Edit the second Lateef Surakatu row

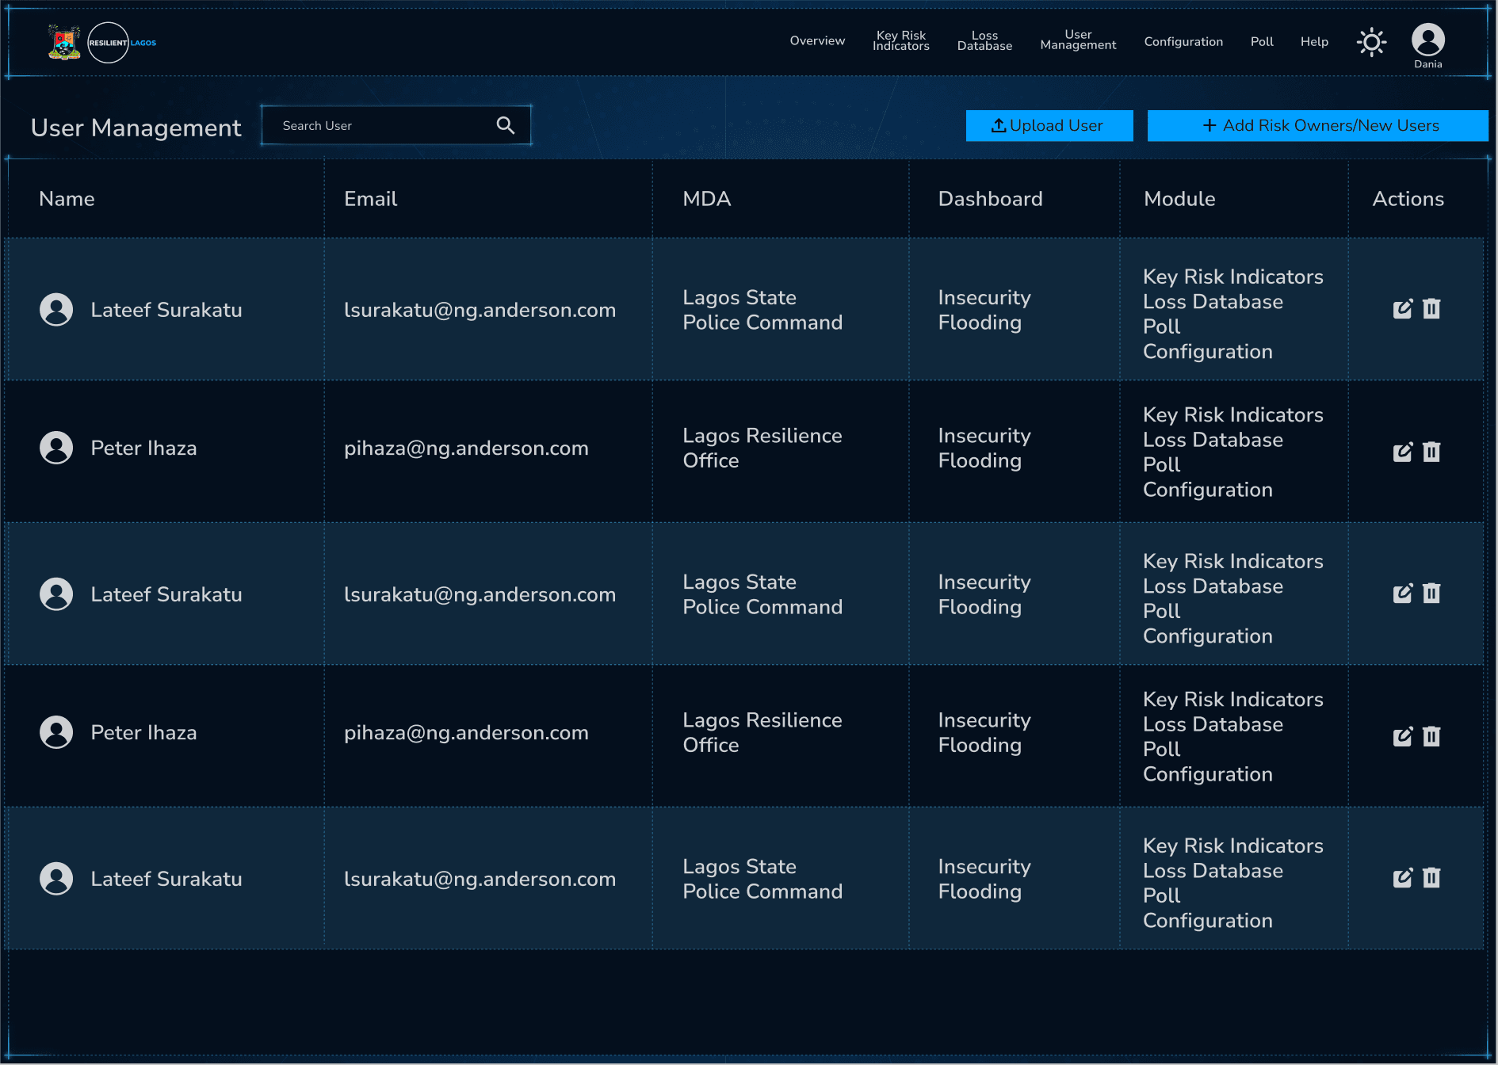click(1403, 594)
